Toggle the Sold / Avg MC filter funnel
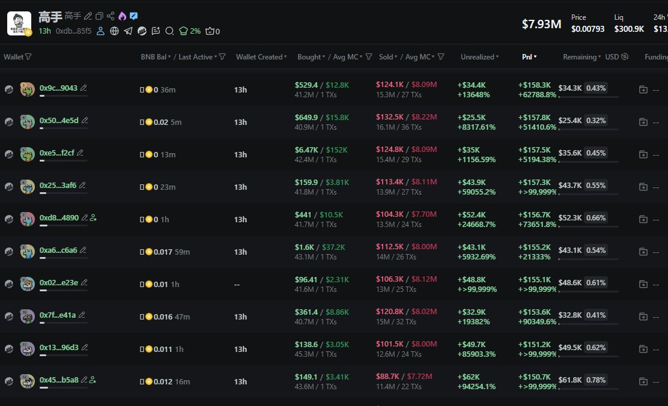 pyautogui.click(x=441, y=57)
